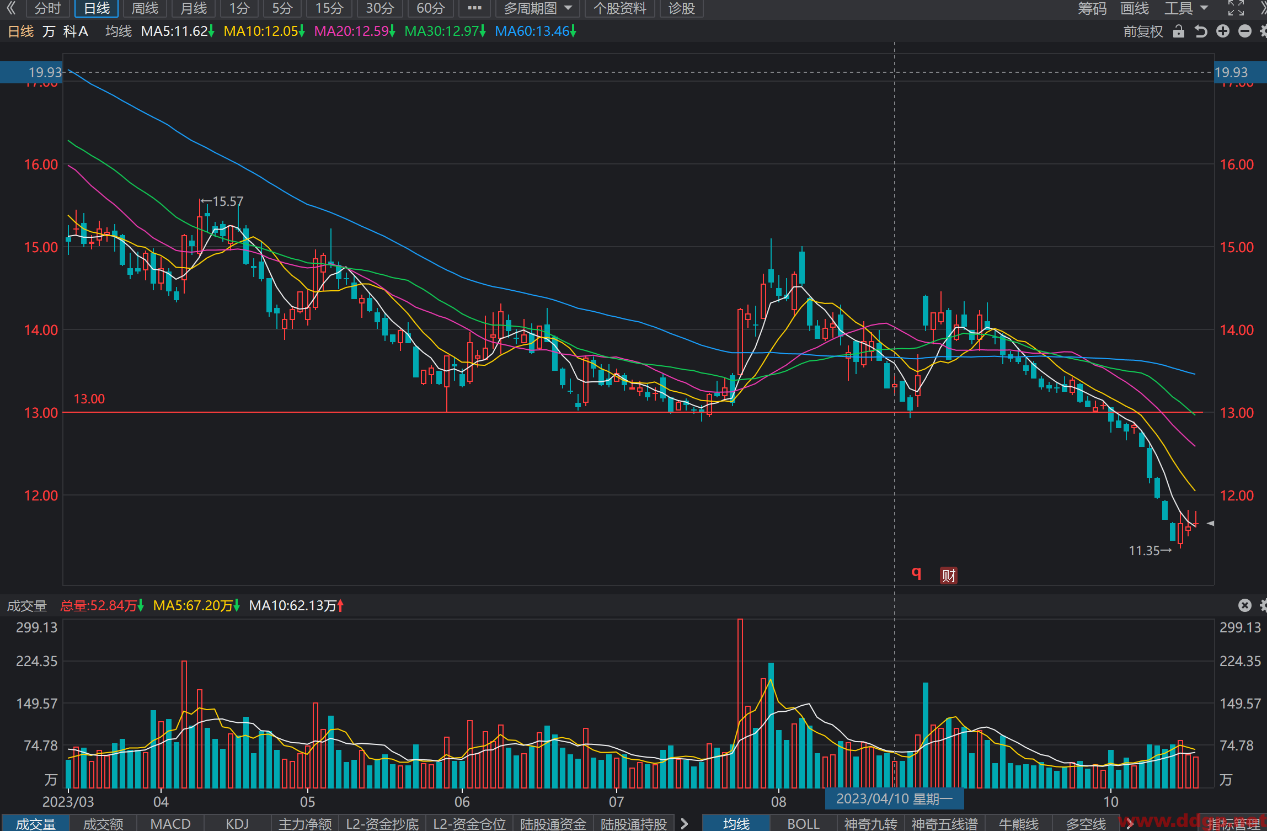The image size is (1267, 831).
Task: Click the back double-chevron icon at top left
Action: 11,8
